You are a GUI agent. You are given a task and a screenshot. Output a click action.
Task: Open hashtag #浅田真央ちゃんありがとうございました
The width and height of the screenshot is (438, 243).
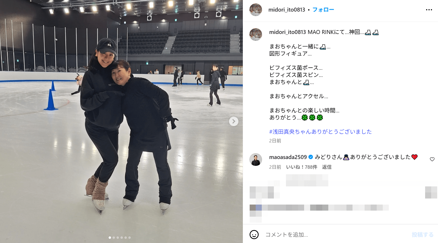320,132
